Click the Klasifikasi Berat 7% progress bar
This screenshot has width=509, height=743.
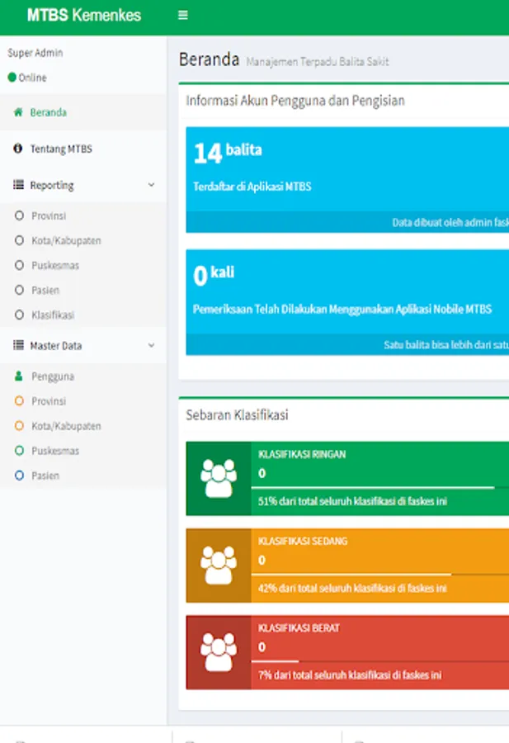[380, 661]
